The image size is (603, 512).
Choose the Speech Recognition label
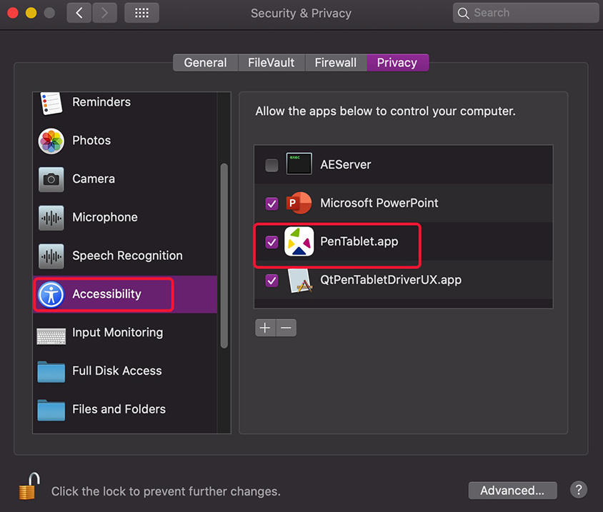[127, 256]
